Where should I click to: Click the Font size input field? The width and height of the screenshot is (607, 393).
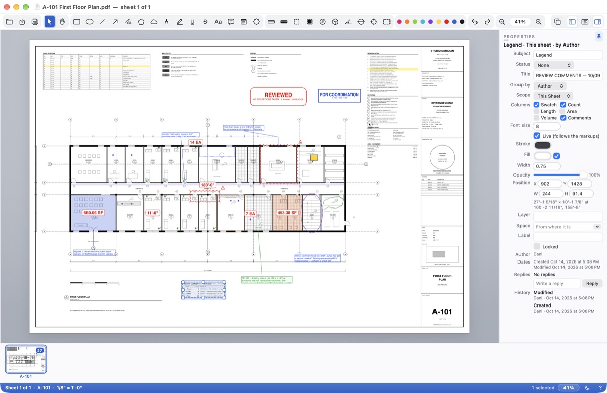(x=547, y=126)
